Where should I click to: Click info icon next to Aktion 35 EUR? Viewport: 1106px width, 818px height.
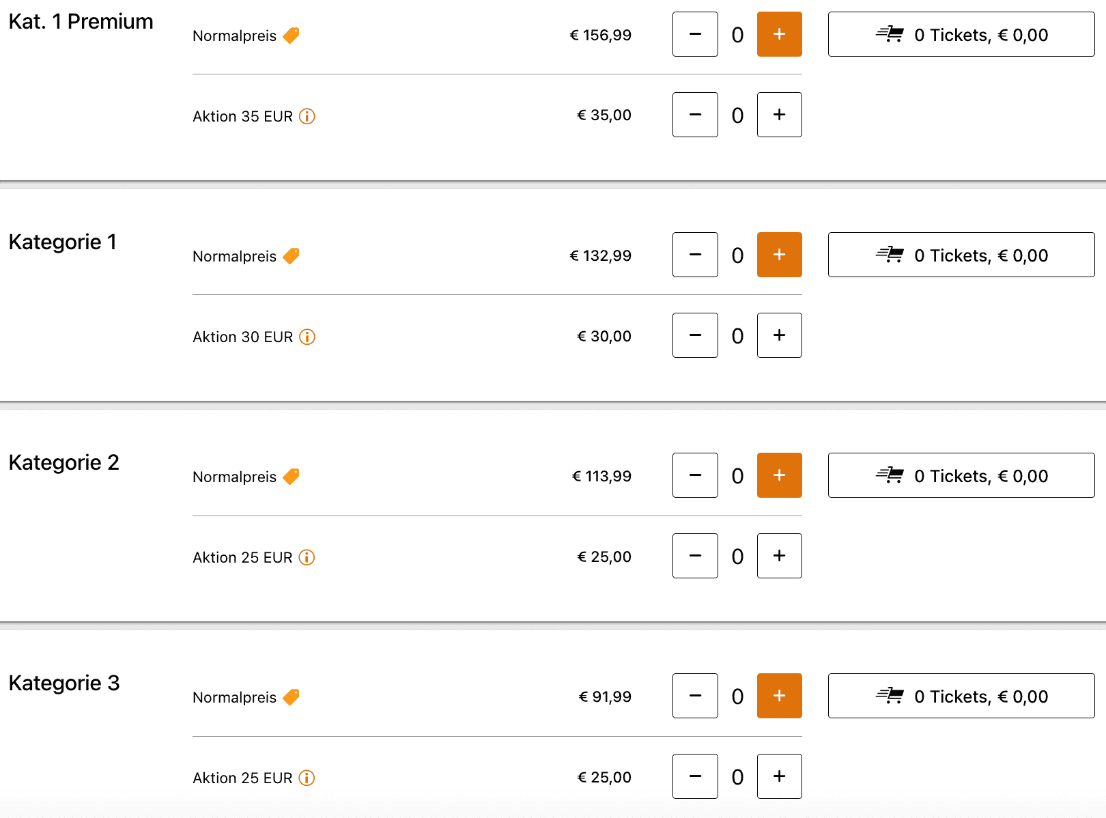click(x=307, y=116)
